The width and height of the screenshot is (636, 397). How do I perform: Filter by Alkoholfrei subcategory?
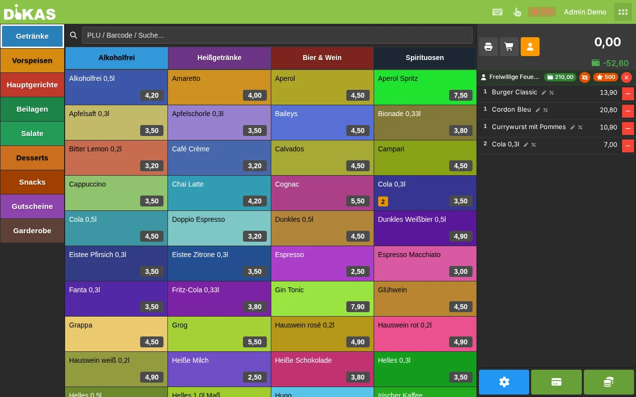[x=117, y=58]
